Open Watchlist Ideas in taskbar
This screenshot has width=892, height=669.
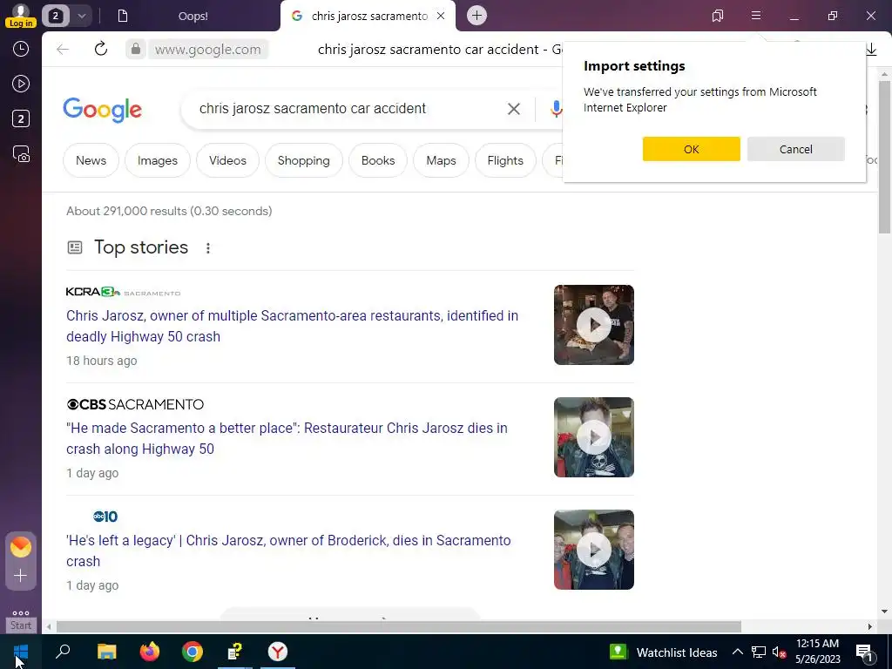pos(664,652)
